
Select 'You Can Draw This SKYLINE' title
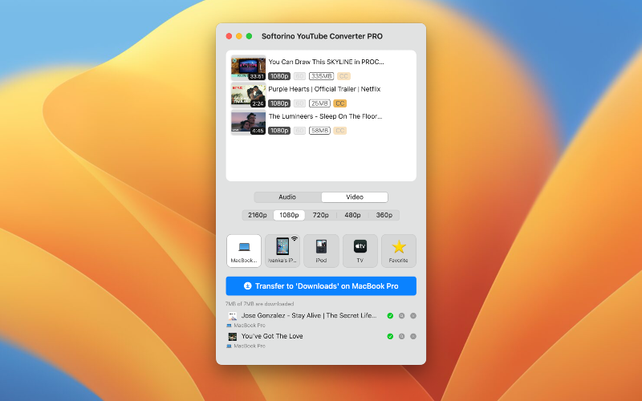pos(327,62)
